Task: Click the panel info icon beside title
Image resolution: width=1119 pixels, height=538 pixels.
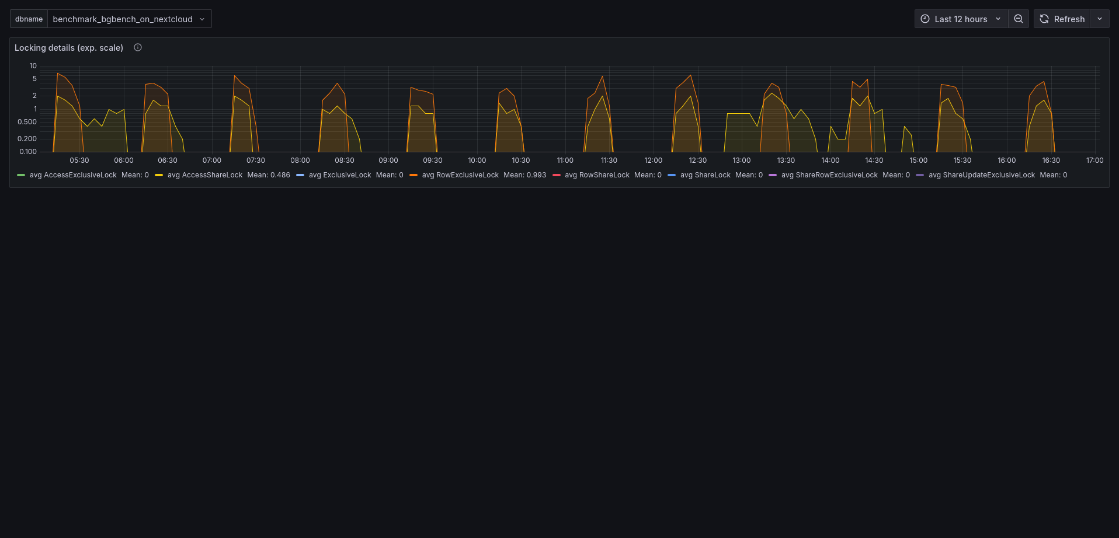Action: 138,48
